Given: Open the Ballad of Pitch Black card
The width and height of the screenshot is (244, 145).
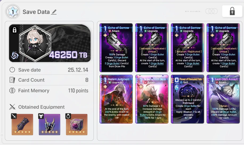Looking at the screenshot, I should click(x=152, y=99).
